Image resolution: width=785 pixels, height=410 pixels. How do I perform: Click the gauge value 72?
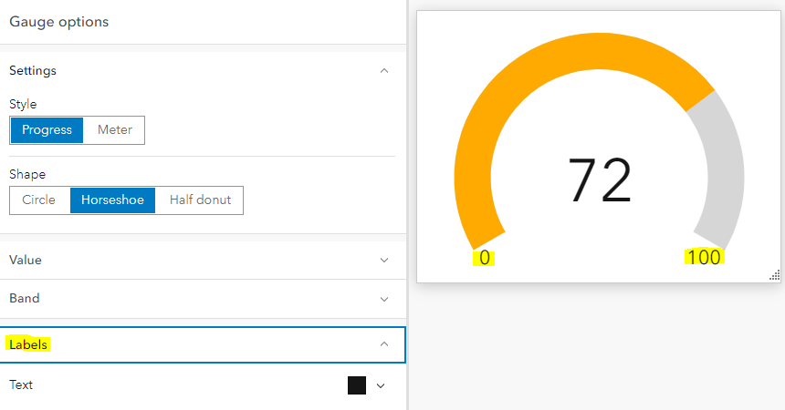pyautogui.click(x=600, y=179)
